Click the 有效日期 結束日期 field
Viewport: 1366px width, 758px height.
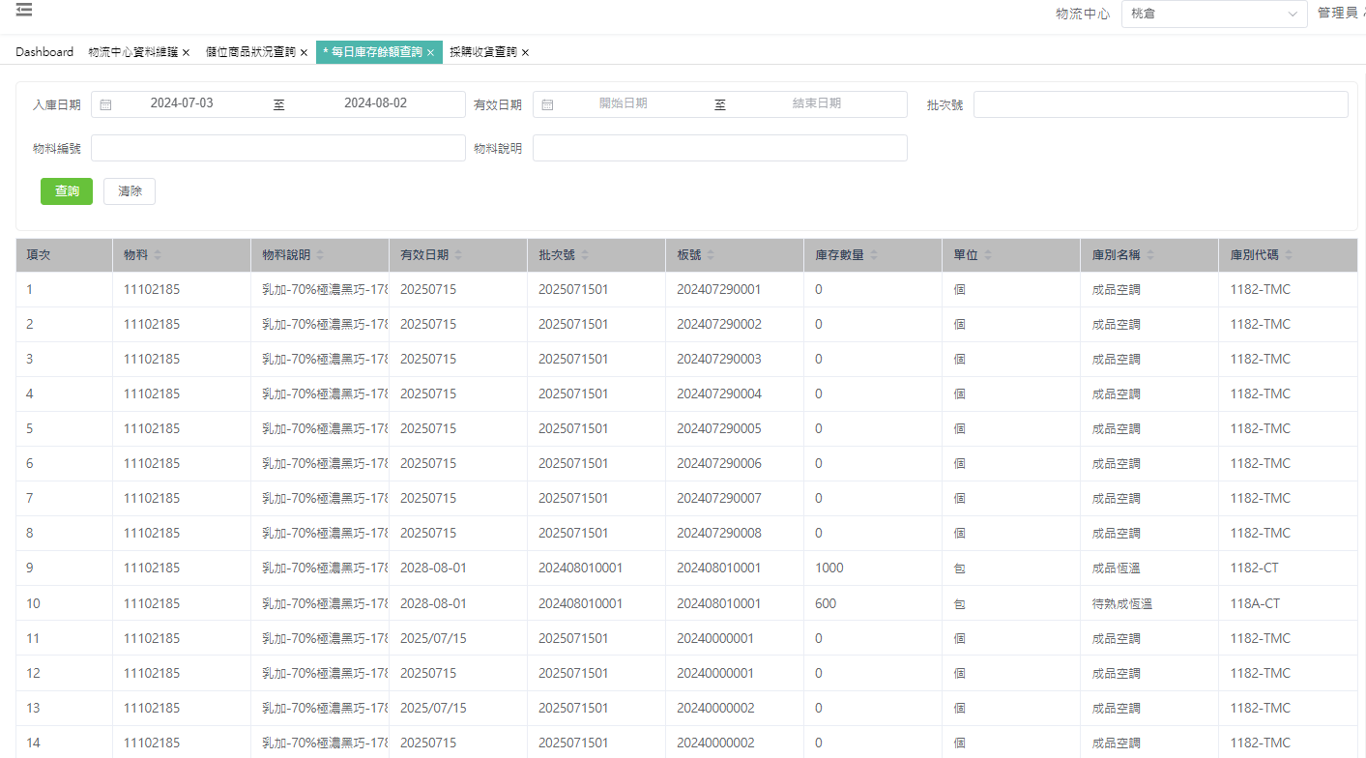click(x=817, y=103)
